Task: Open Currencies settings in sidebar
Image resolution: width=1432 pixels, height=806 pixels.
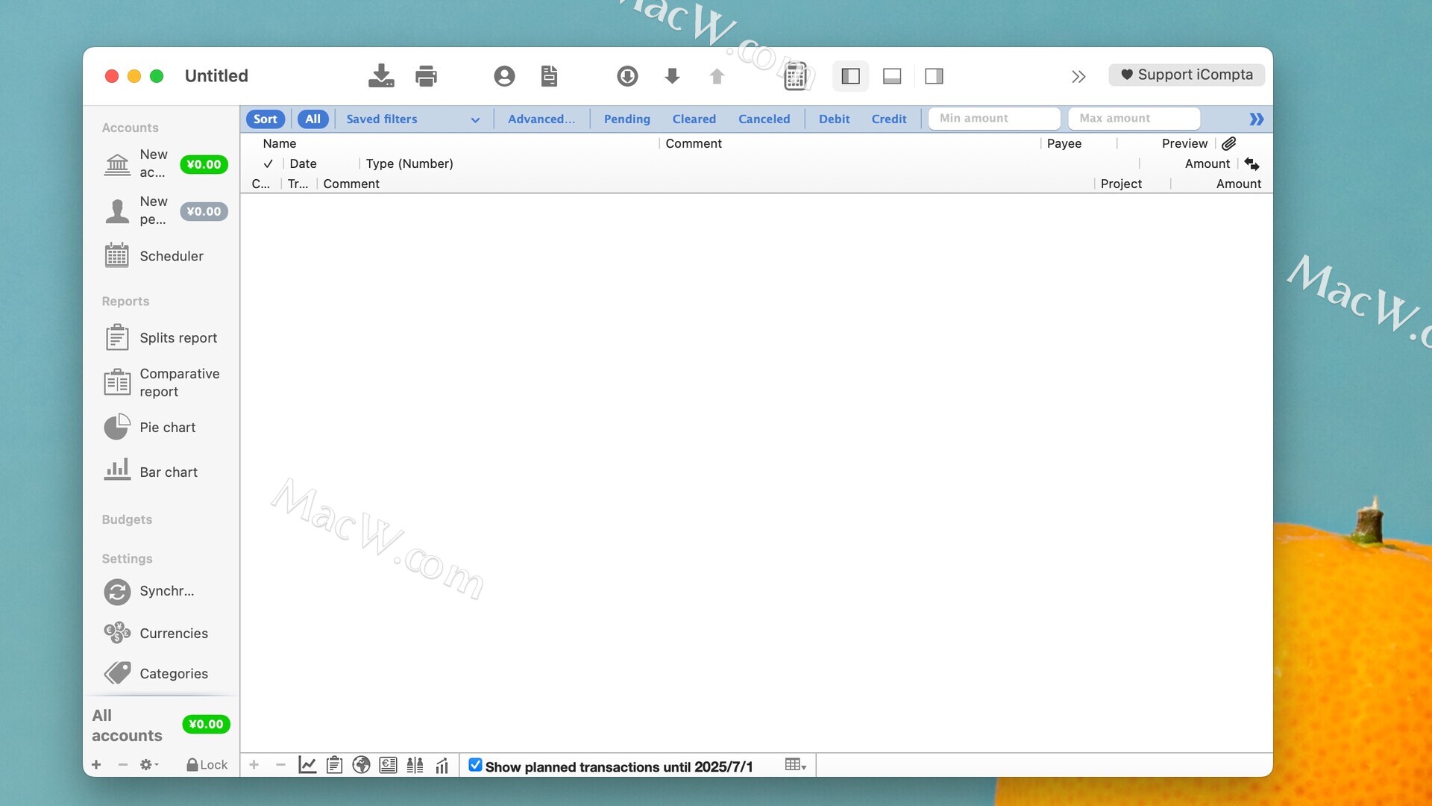Action: point(173,634)
